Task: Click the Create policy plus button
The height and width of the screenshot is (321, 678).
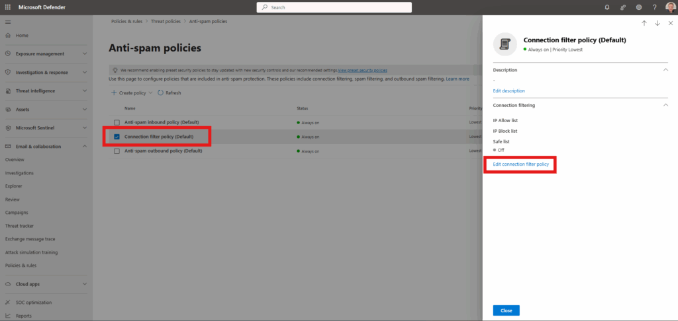Action: 132,92
